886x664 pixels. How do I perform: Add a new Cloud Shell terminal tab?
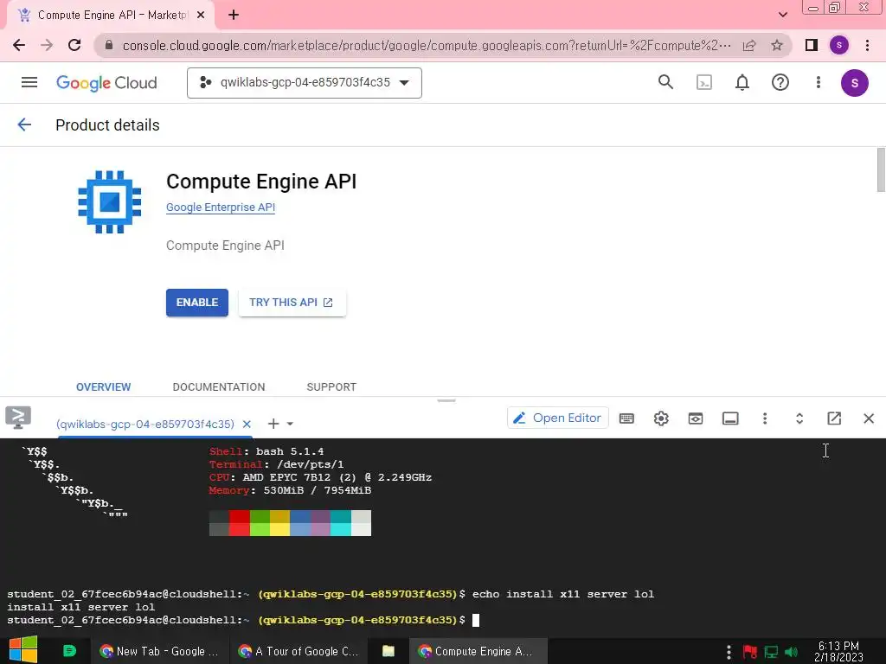click(x=273, y=424)
